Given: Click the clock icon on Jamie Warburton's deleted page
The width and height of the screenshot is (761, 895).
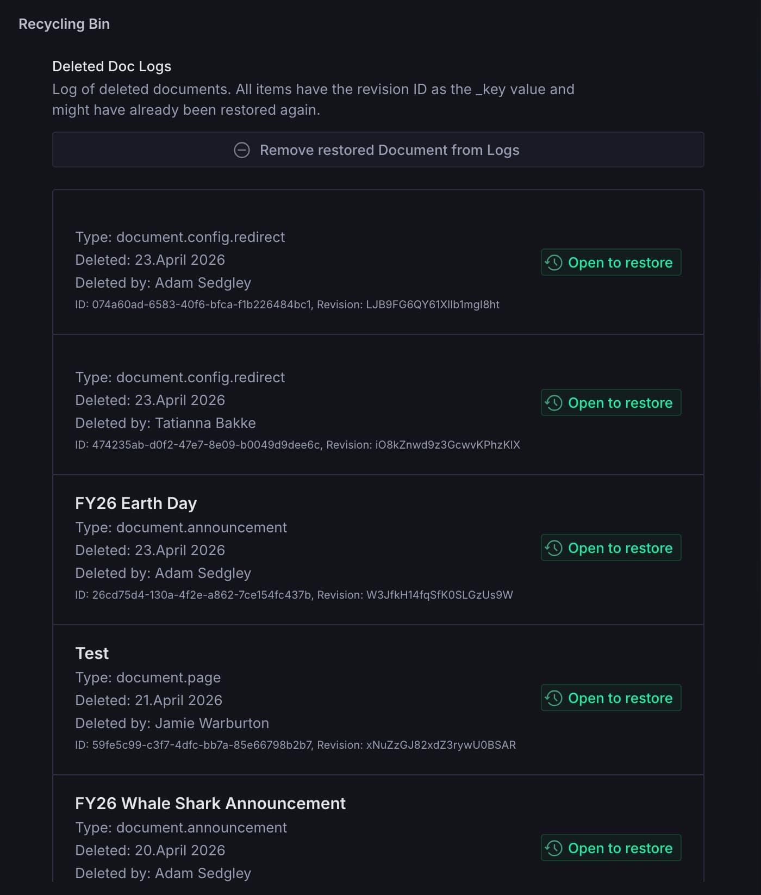Looking at the screenshot, I should (x=553, y=698).
